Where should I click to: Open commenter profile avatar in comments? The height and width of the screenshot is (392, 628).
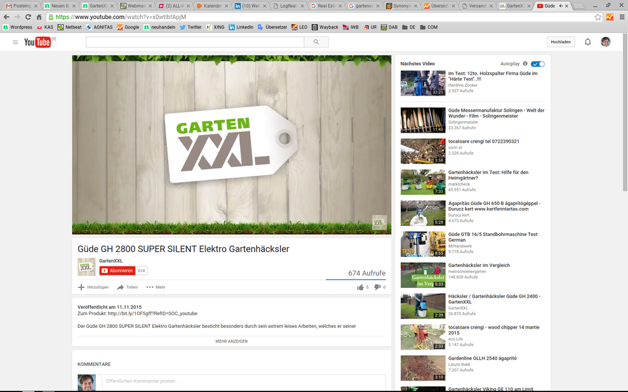click(86, 382)
